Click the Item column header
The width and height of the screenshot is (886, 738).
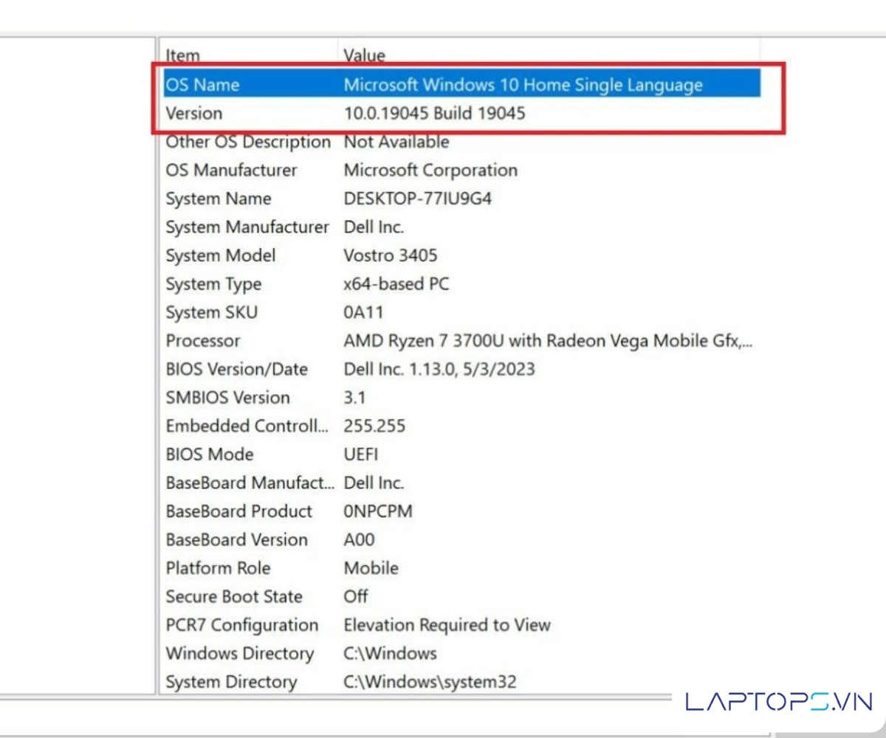182,55
